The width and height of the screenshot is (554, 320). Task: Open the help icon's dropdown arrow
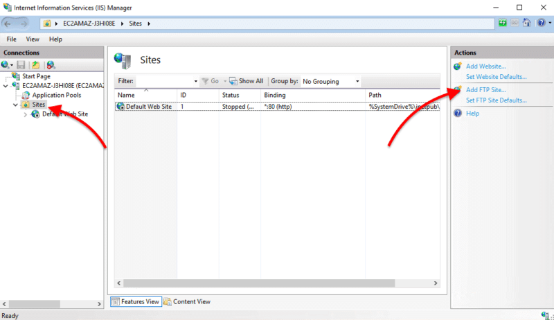point(550,23)
